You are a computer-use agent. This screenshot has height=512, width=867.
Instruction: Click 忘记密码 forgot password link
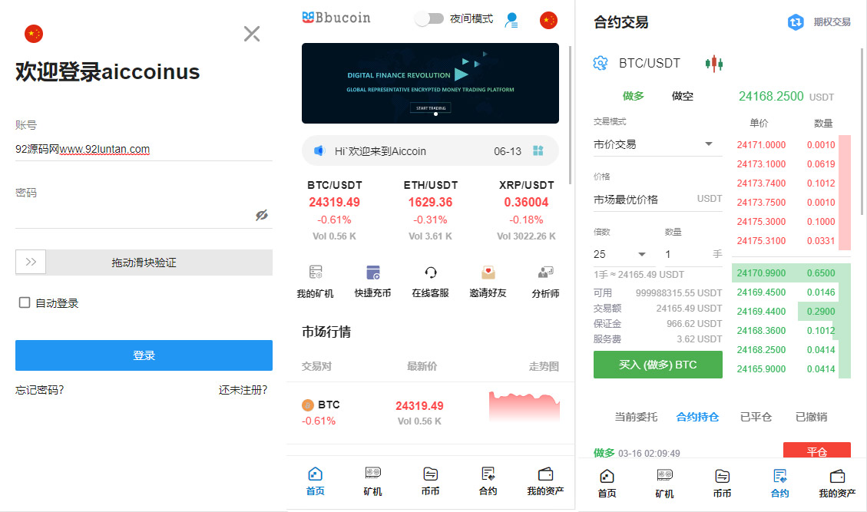[x=40, y=390]
